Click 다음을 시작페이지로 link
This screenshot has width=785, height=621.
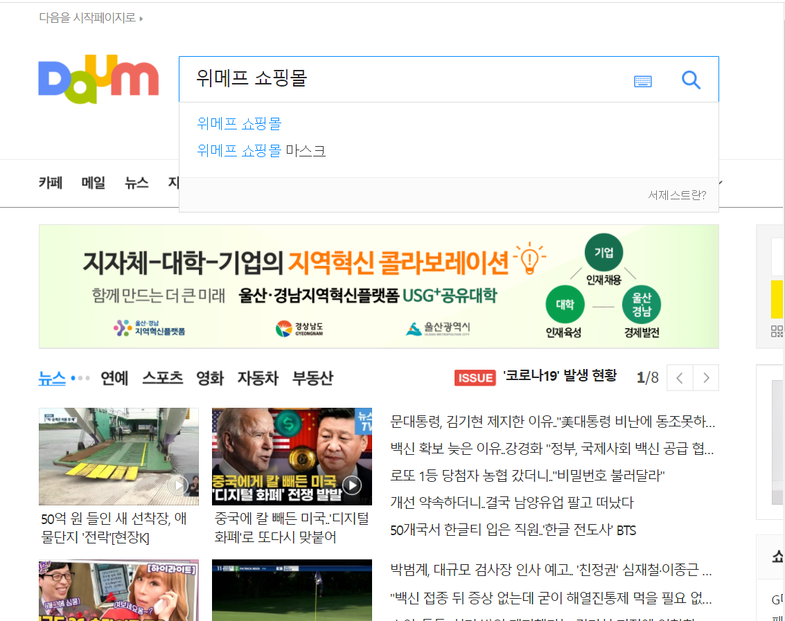click(91, 18)
